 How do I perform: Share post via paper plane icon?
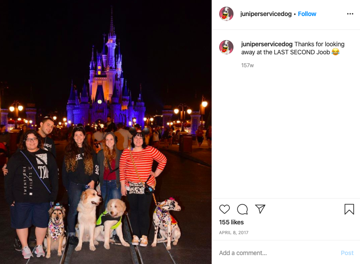pos(260,209)
